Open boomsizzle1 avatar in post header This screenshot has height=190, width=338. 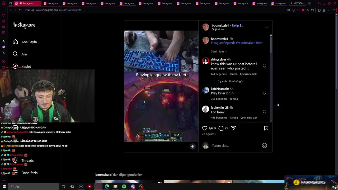(x=206, y=27)
